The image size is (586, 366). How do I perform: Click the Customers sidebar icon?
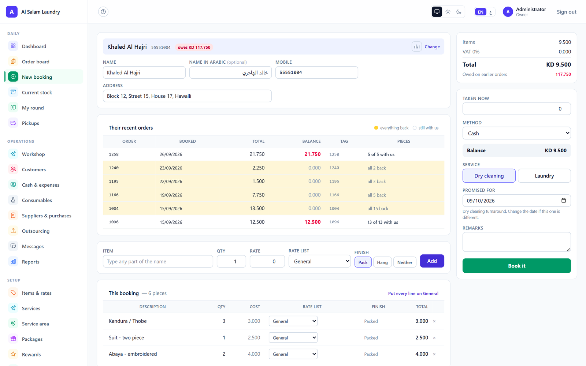(13, 169)
